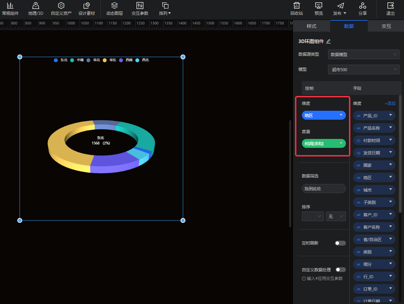Viewport: 404px width, 304px height.
Task: Open the 模型 dropdown showing 超市500
Action: click(x=363, y=69)
